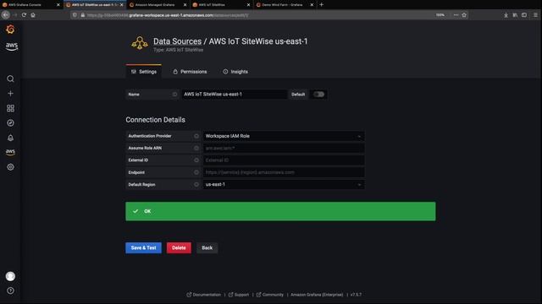
Task: Switch to AWS Grafana Console browser tab
Action: (x=31, y=4)
